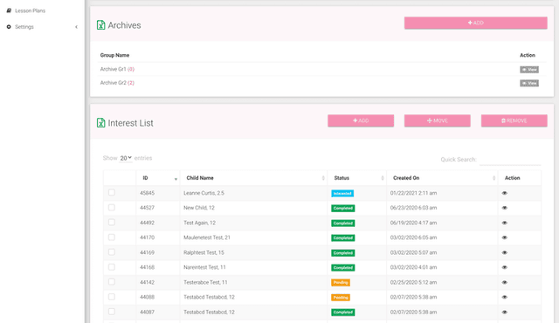Check the box for row 44492
The image size is (559, 323).
(112, 223)
